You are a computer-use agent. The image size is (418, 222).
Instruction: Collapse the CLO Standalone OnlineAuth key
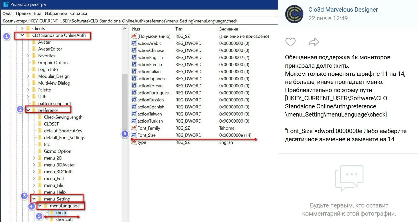pyautogui.click(x=22, y=35)
